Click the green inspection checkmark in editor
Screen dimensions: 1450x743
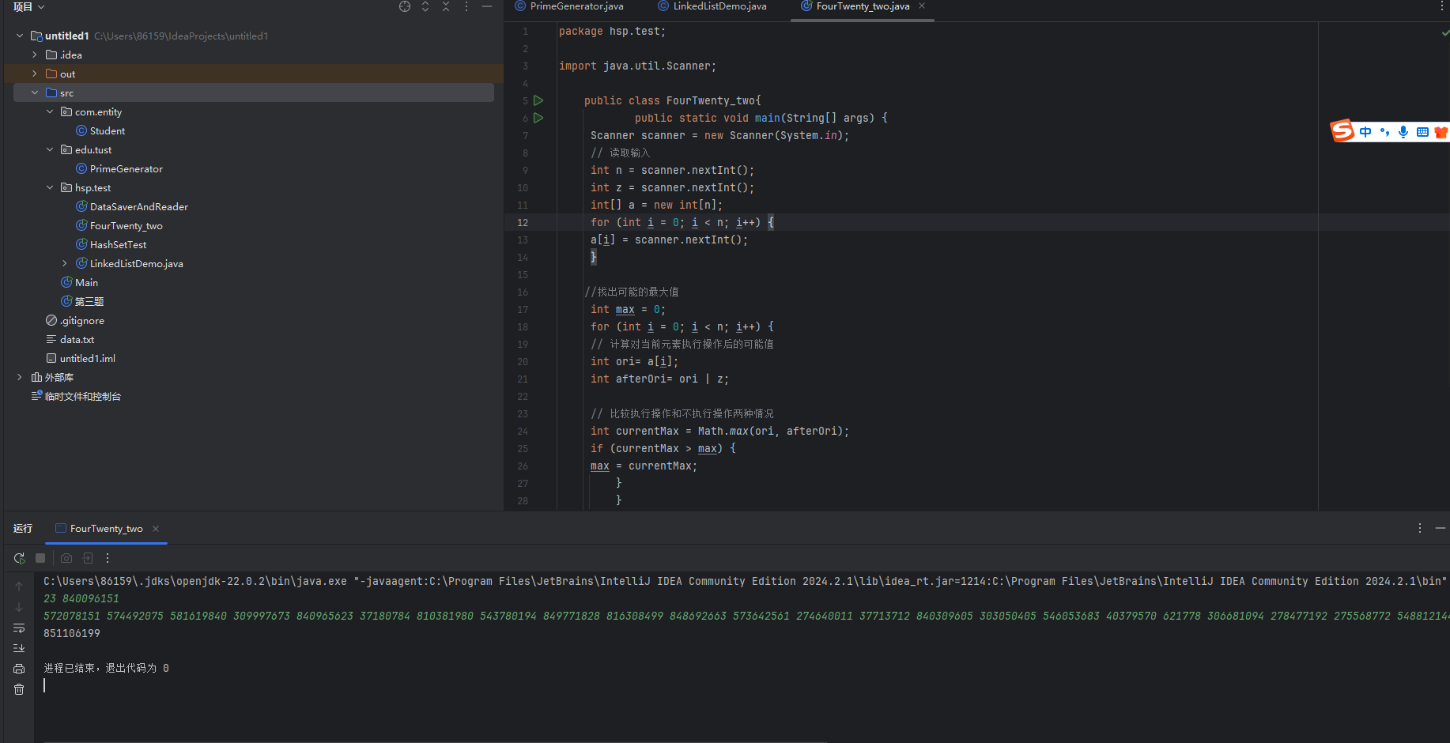tap(1445, 32)
